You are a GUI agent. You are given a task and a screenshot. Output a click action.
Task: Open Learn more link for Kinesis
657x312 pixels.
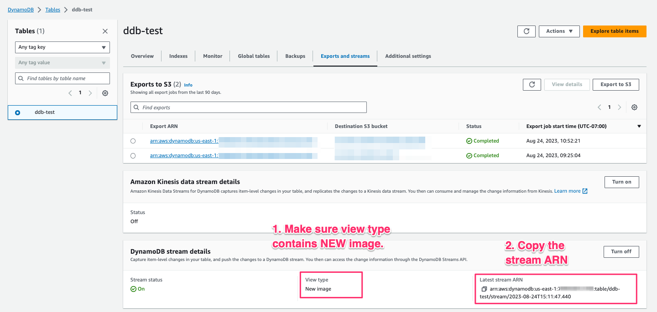point(571,191)
